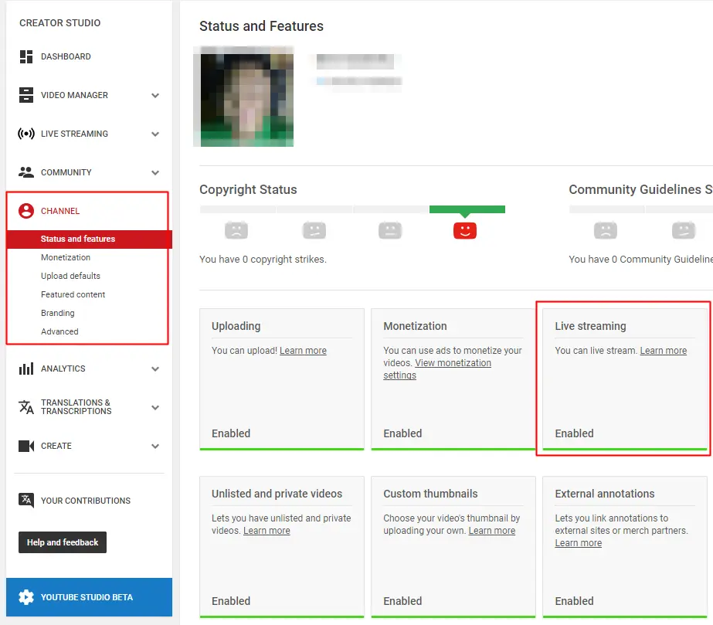Click the first sad grey copyright face
Screen dimensions: 713x625
[x=236, y=230]
